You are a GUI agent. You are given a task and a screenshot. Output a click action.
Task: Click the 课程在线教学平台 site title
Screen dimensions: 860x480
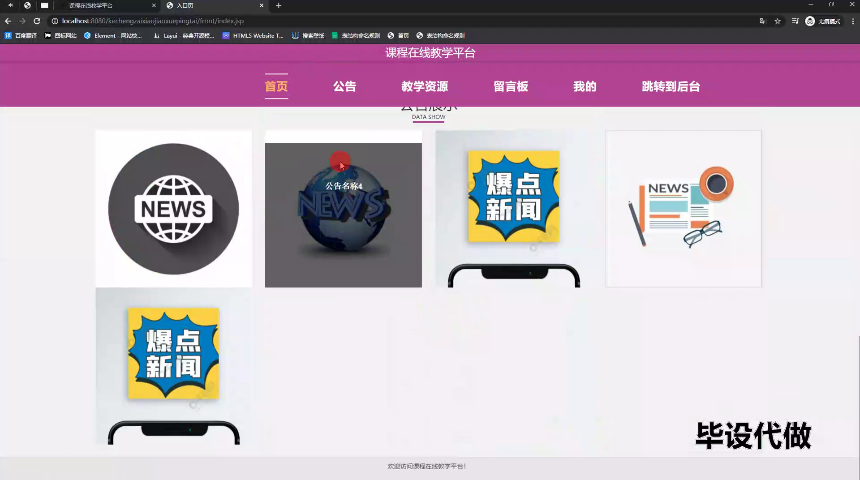[x=430, y=53]
